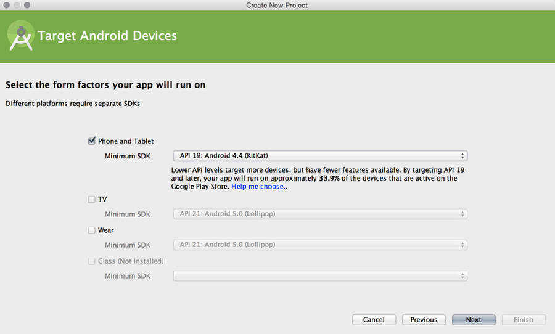
Task: Close the Create New Project window
Action: tap(6, 5)
